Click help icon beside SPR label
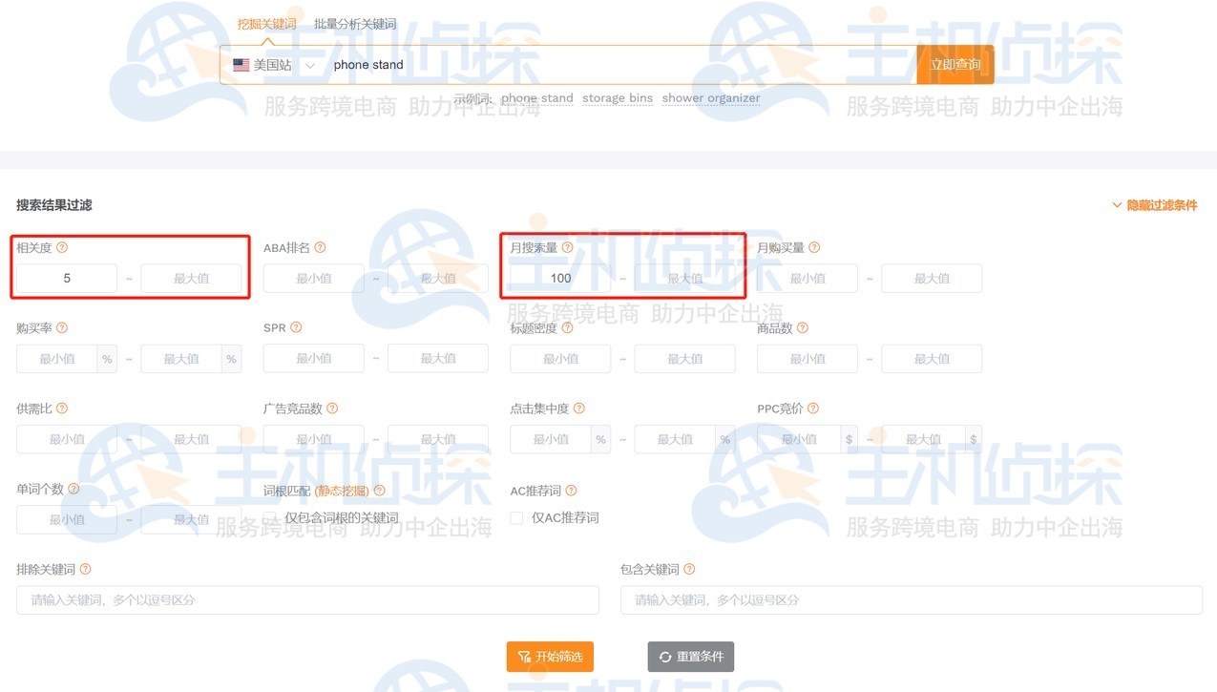The height and width of the screenshot is (692, 1217). coord(296,328)
